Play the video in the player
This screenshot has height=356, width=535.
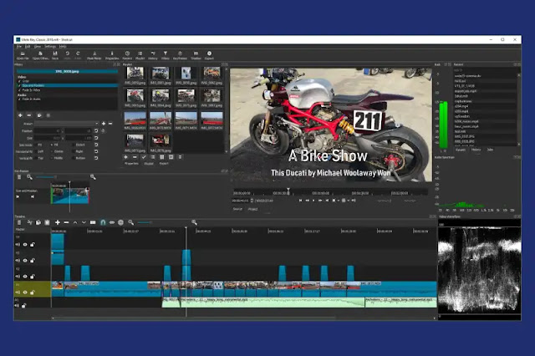point(313,201)
